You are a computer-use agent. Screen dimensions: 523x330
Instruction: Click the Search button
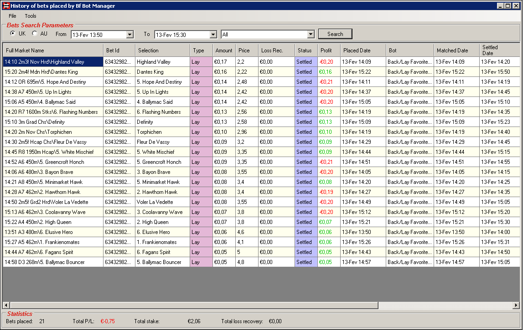coord(335,34)
